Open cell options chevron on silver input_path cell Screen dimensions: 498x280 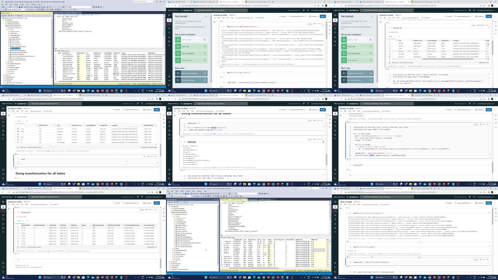484,260
